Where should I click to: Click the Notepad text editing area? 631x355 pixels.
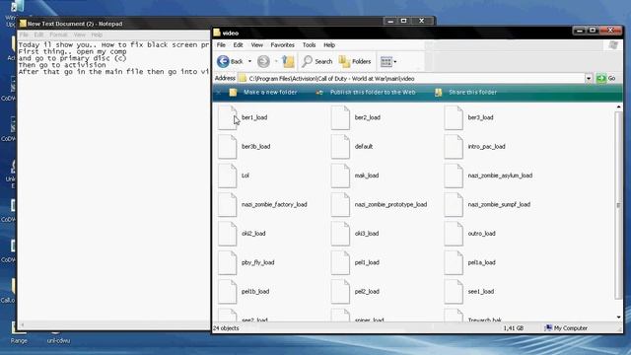click(114, 180)
